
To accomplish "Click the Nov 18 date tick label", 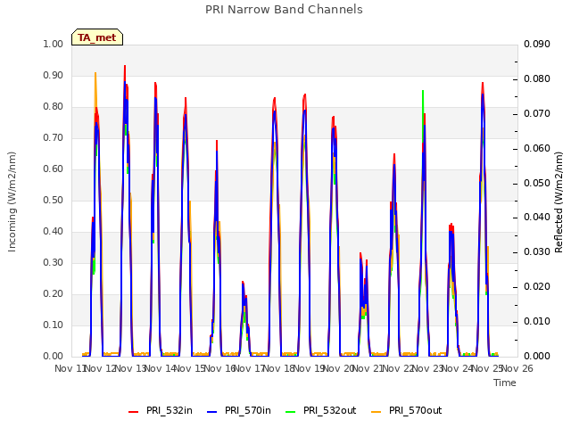I will [279, 368].
